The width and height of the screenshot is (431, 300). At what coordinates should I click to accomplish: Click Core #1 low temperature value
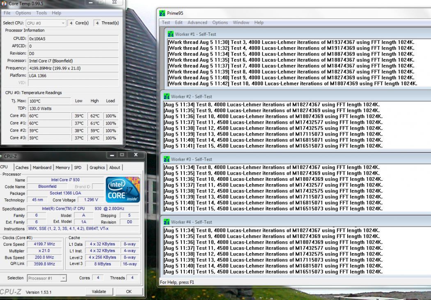79,123
